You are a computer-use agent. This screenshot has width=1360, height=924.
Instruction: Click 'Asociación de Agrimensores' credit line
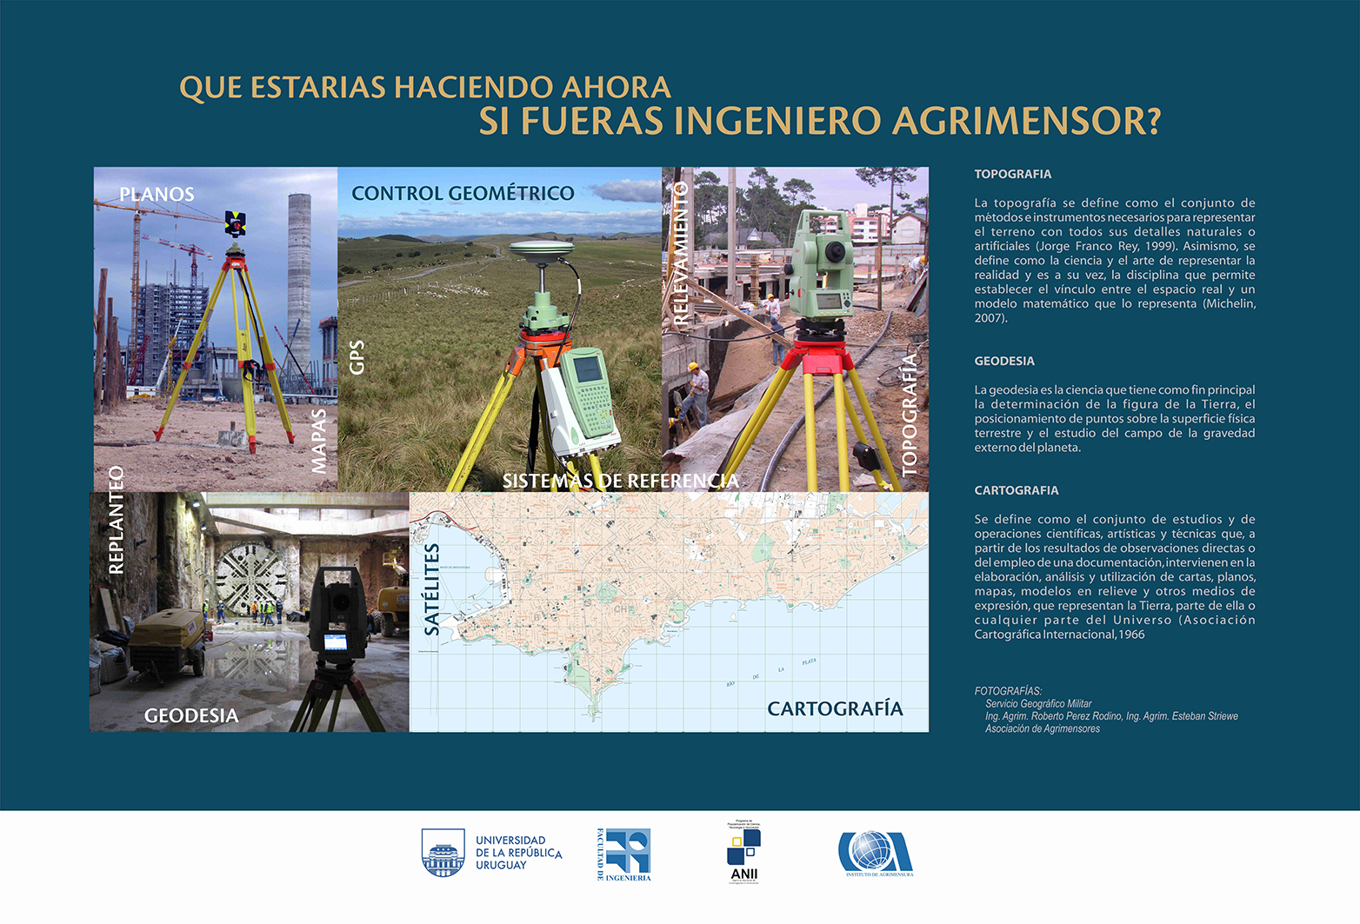[x=1043, y=728]
